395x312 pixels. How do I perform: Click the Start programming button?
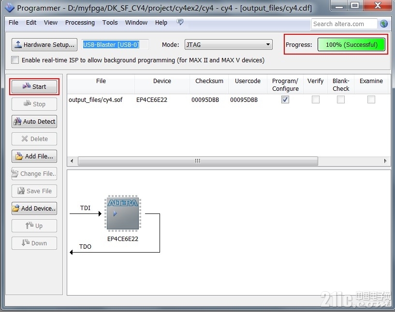(x=34, y=87)
